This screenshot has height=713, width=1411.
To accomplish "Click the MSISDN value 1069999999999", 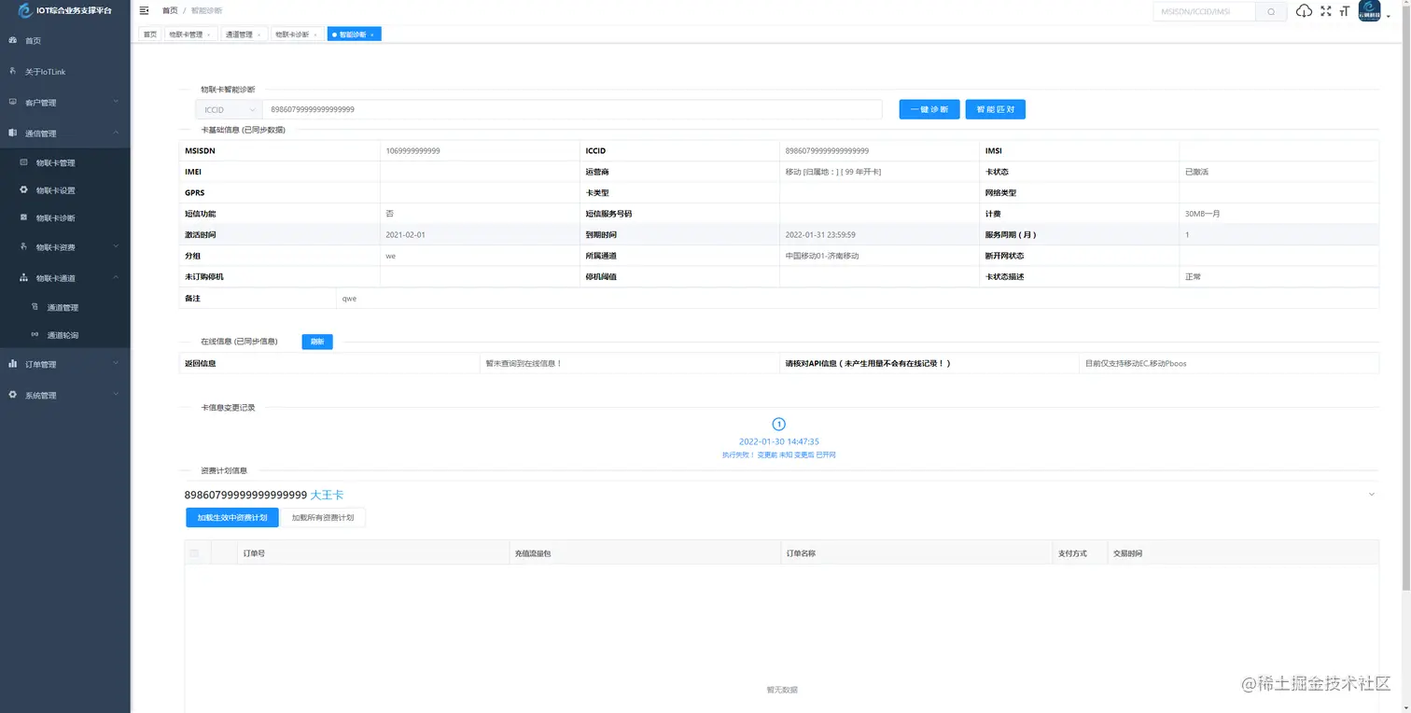I will [x=412, y=150].
